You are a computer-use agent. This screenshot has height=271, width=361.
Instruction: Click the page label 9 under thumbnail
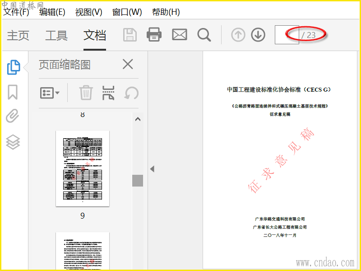click(x=83, y=216)
